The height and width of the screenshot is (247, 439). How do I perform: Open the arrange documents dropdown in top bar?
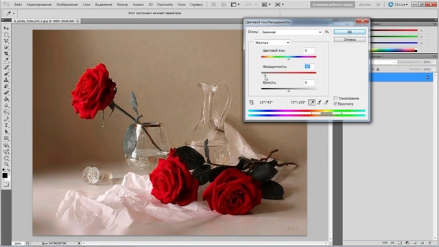pyautogui.click(x=266, y=5)
